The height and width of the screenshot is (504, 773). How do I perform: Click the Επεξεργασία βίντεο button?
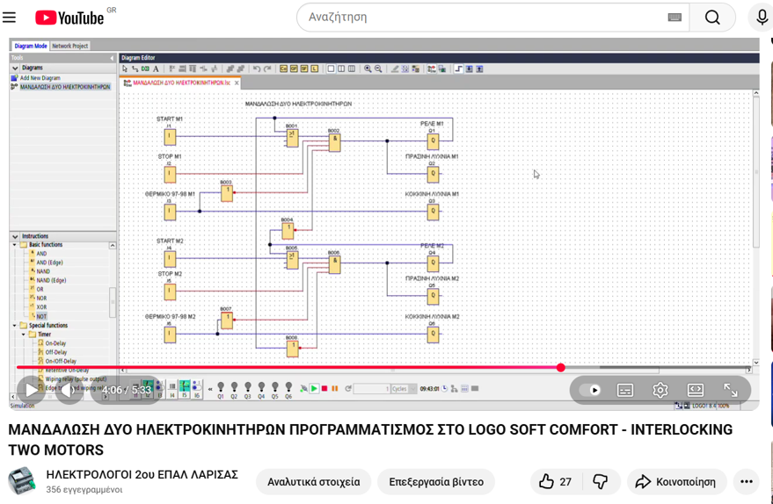(436, 481)
